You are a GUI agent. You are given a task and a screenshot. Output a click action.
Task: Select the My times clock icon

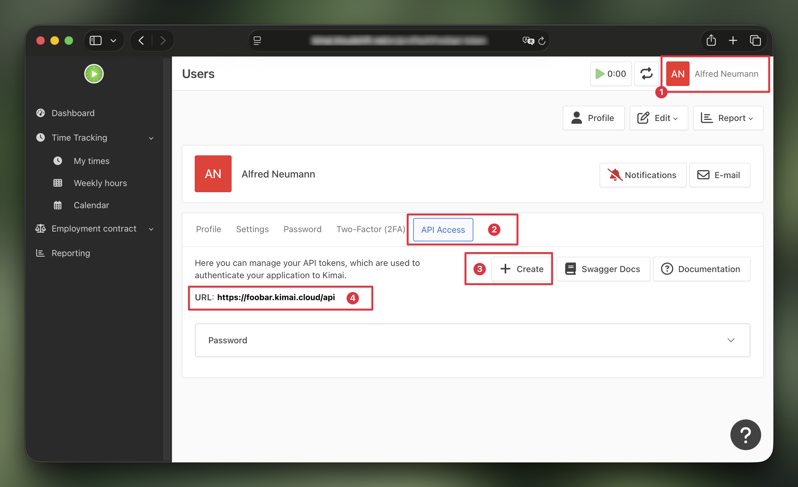58,161
